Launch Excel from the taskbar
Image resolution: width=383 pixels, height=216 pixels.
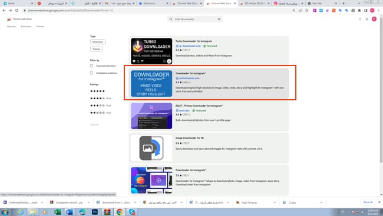click(58, 212)
